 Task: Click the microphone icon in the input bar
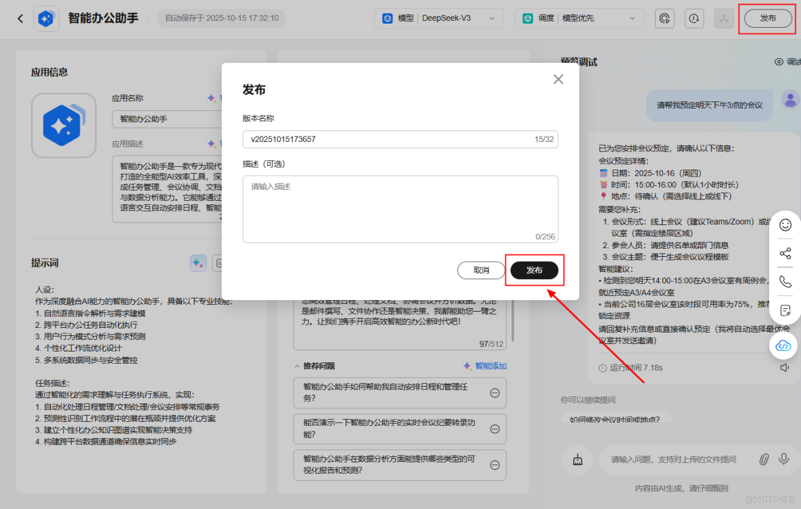[x=783, y=459]
